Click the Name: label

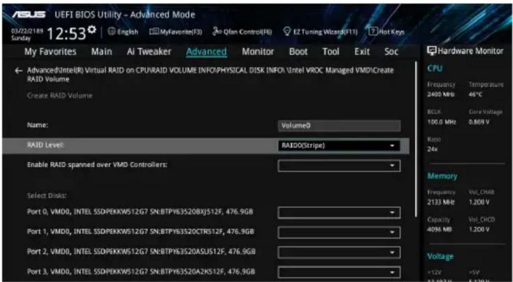[x=38, y=125]
